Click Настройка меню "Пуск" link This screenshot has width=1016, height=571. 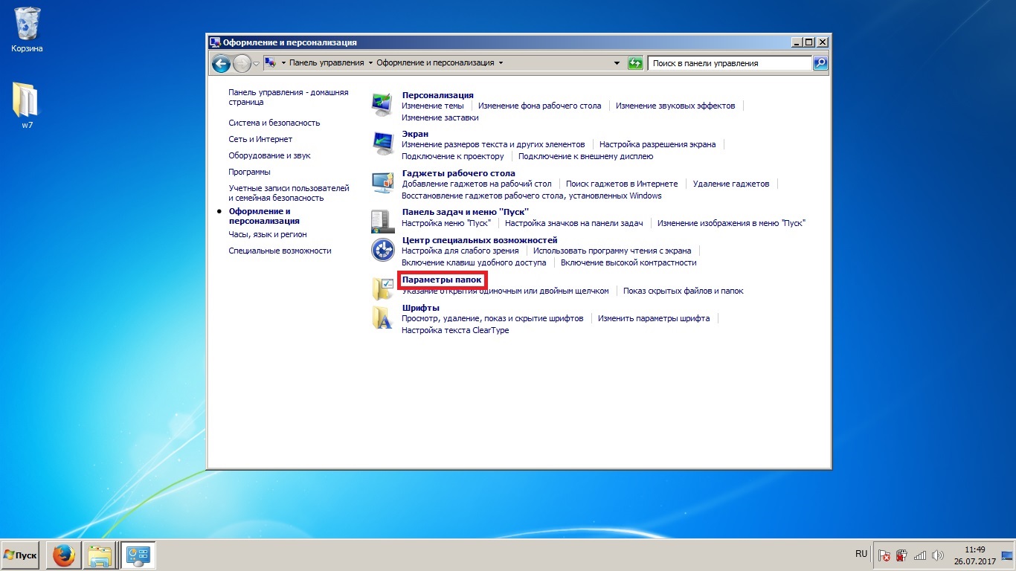point(446,223)
